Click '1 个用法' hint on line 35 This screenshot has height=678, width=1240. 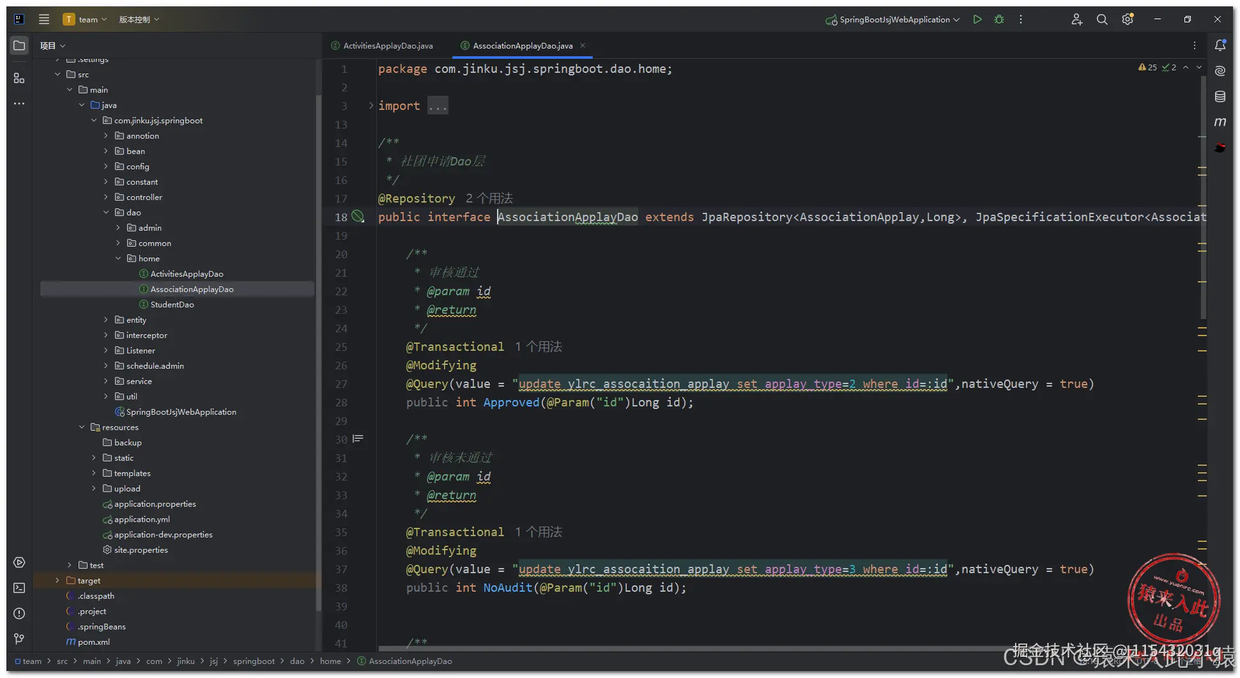pyautogui.click(x=539, y=532)
